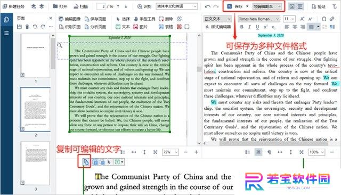Viewport: 341px width, 195px height.
Task: Toggle underline formatting
Action: (257, 27)
